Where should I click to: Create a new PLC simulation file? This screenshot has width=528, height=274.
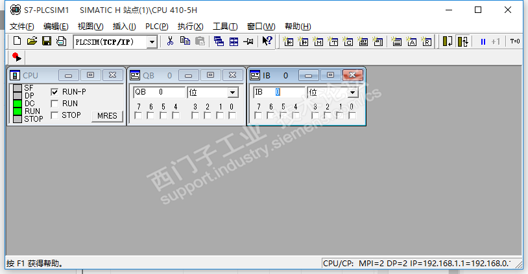click(x=17, y=41)
